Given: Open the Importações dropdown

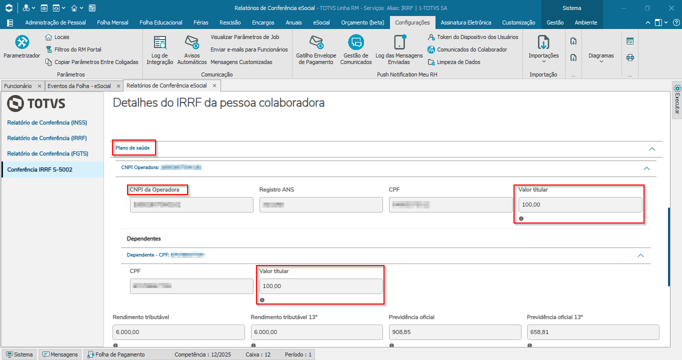Looking at the screenshot, I should coord(543,50).
